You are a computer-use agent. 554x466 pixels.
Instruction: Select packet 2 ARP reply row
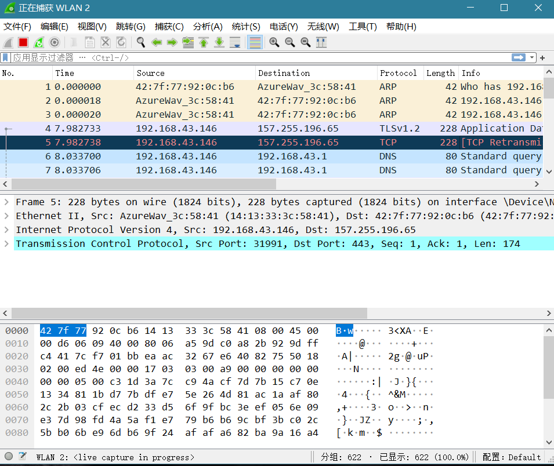pos(271,101)
